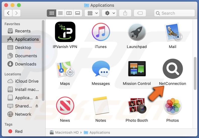Open Documents in the sidebar
Image resolution: width=199 pixels, height=138 pixels.
tap(21, 56)
